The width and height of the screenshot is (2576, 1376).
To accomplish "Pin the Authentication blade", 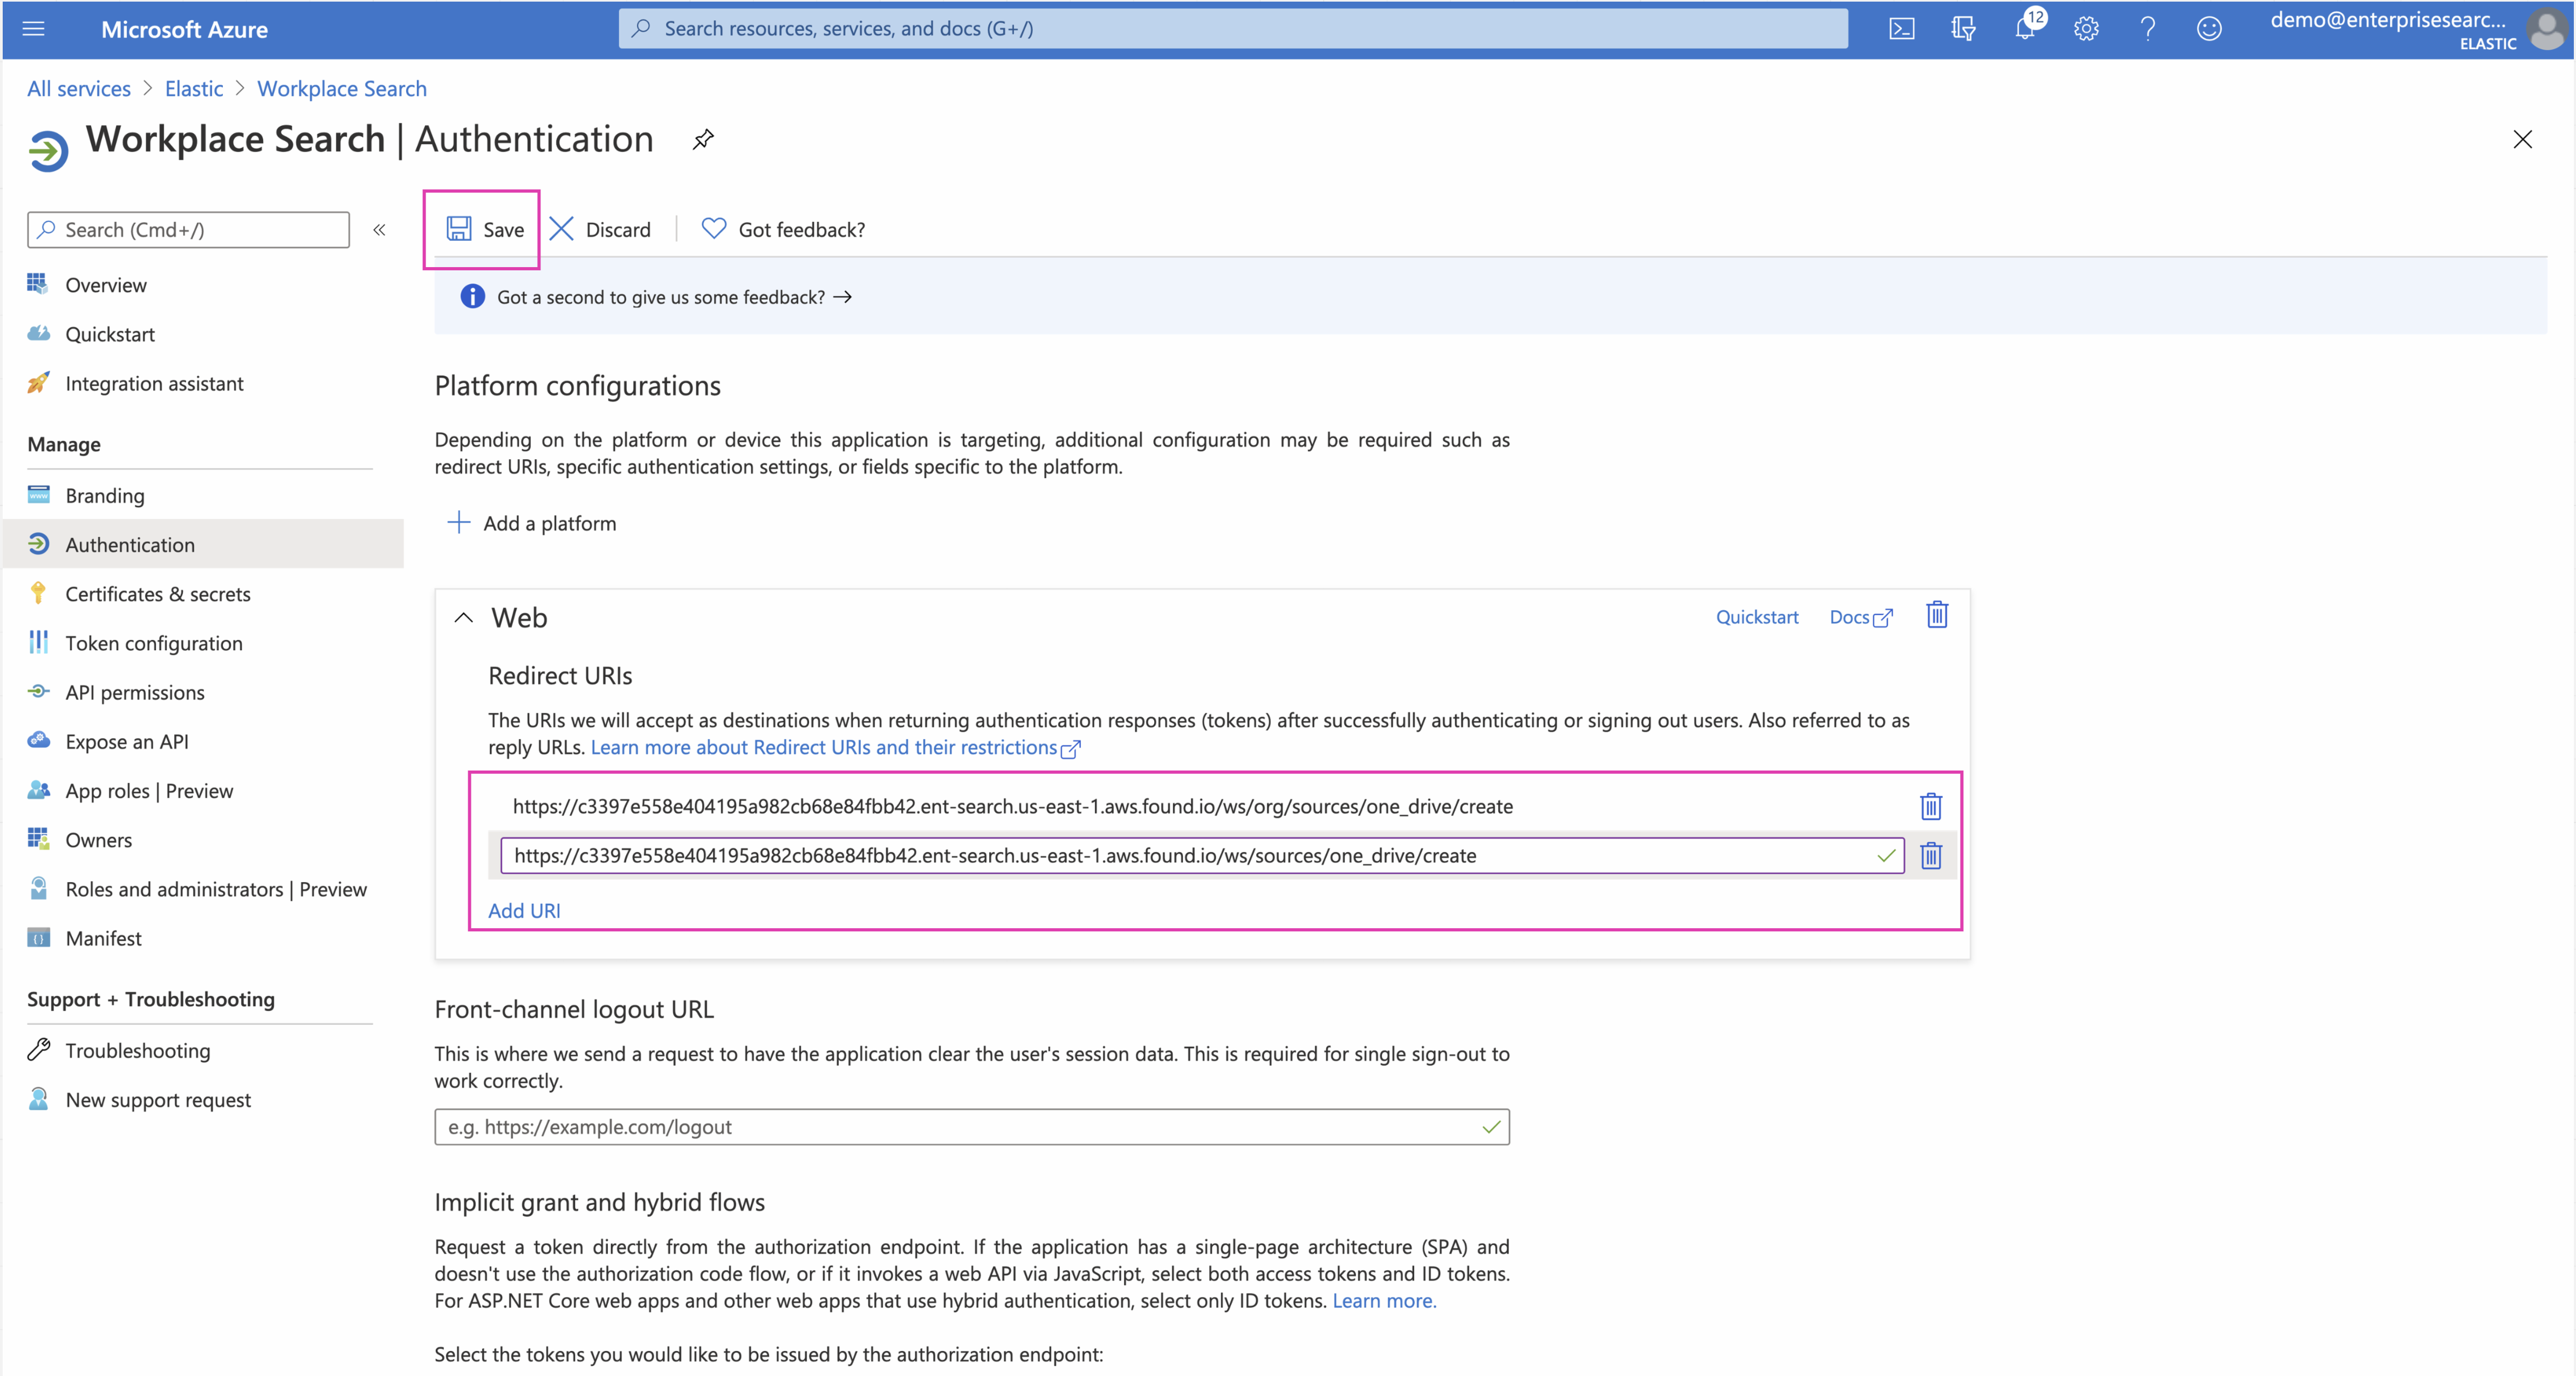I will pos(703,139).
